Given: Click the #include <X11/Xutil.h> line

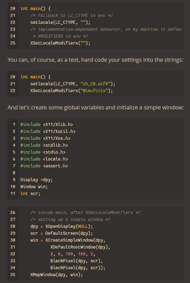Looking at the screenshot, I should [48, 131].
